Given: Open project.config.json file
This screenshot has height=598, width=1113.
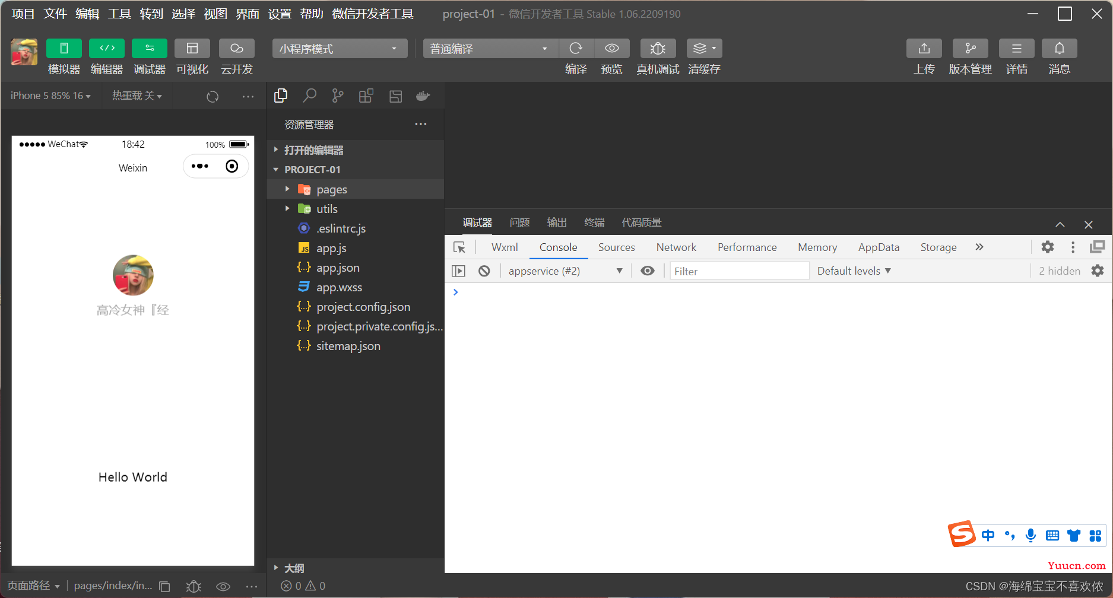Looking at the screenshot, I should pos(356,307).
